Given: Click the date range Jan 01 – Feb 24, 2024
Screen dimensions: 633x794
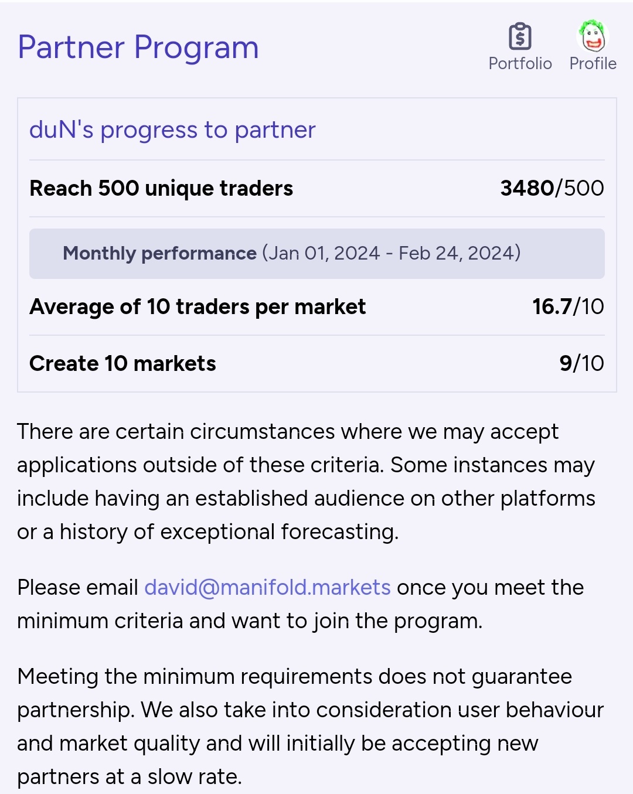Looking at the screenshot, I should pos(392,253).
